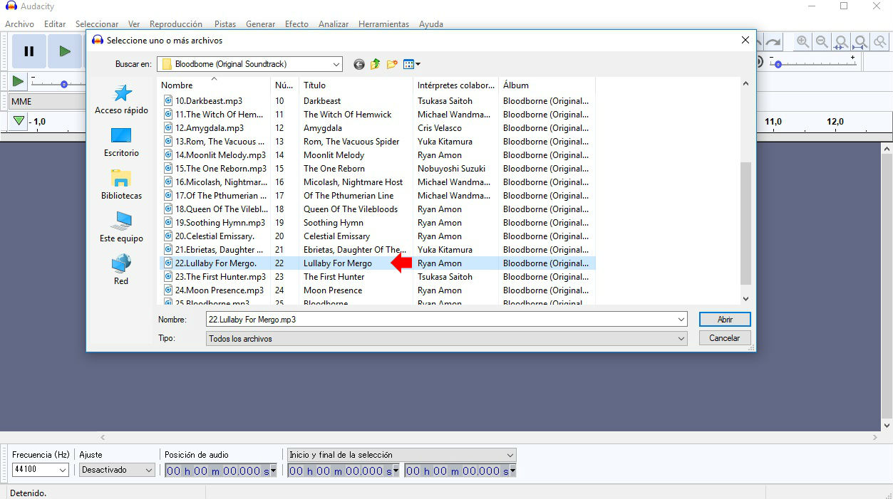The width and height of the screenshot is (893, 499).
Task: Open Este equipo in sidebar
Action: click(x=121, y=228)
